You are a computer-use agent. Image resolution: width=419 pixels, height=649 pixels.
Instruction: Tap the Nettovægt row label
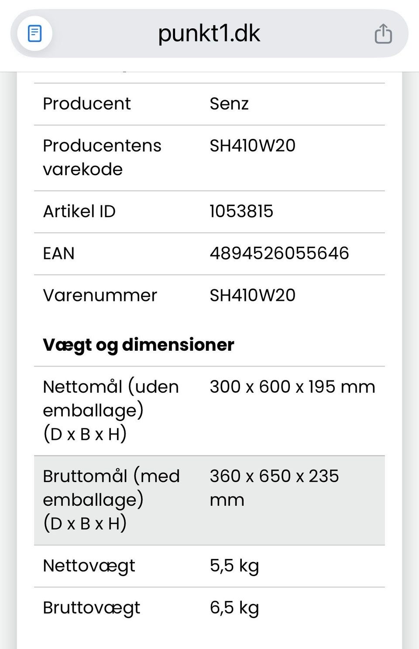click(x=89, y=566)
